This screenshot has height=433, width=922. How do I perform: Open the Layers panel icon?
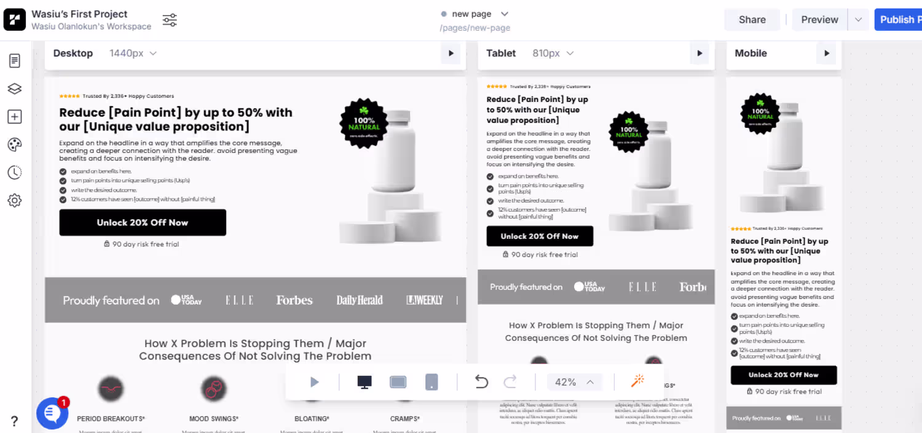pyautogui.click(x=15, y=89)
